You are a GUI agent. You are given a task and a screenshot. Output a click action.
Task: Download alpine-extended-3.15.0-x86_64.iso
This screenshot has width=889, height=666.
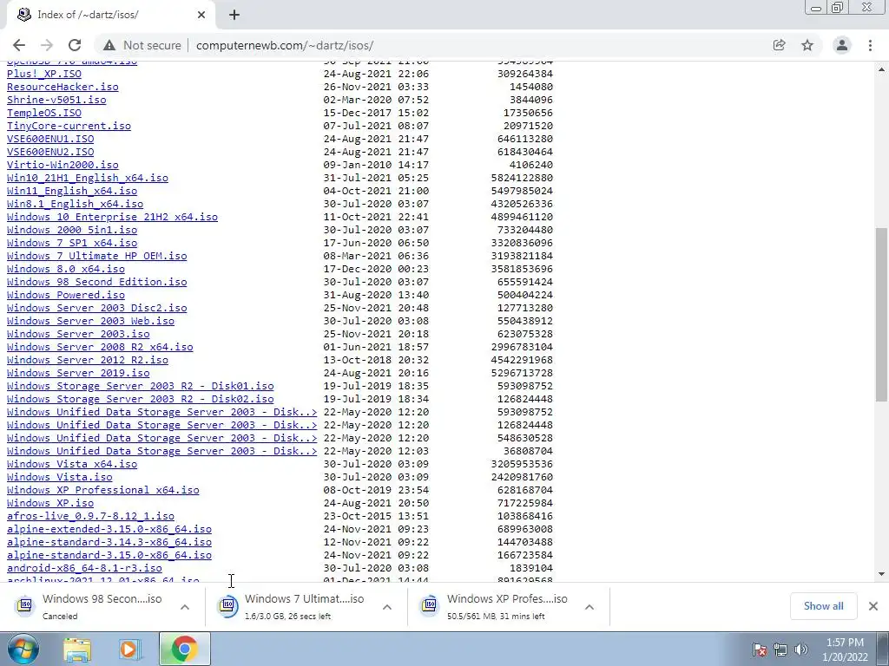coord(109,530)
